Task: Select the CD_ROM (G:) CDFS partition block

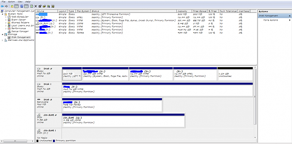Action: 123,120
